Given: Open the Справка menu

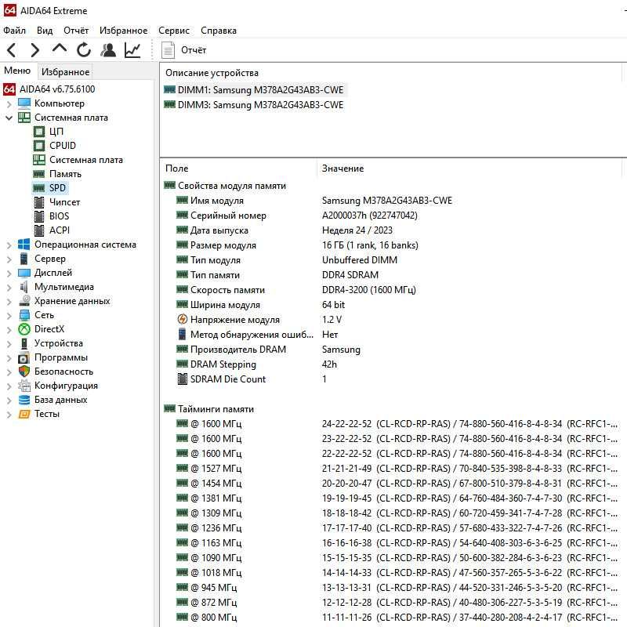Looking at the screenshot, I should point(219,31).
